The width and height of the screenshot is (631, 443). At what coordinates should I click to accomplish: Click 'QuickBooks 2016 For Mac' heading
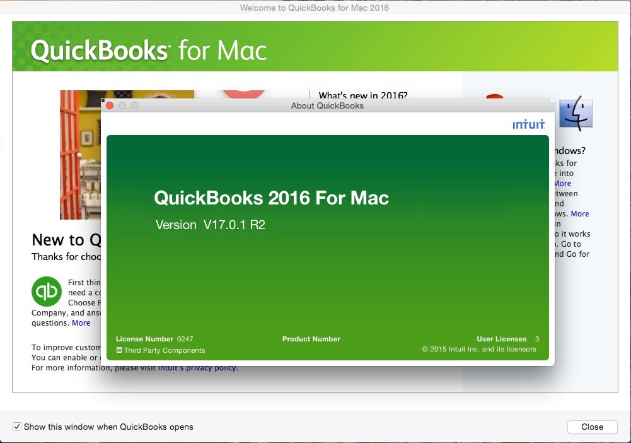[x=272, y=198]
